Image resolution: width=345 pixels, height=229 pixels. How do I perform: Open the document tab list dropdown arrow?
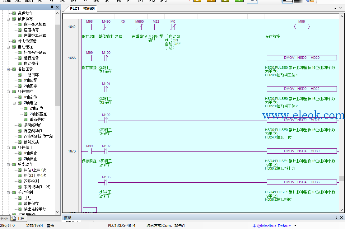[335, 8]
